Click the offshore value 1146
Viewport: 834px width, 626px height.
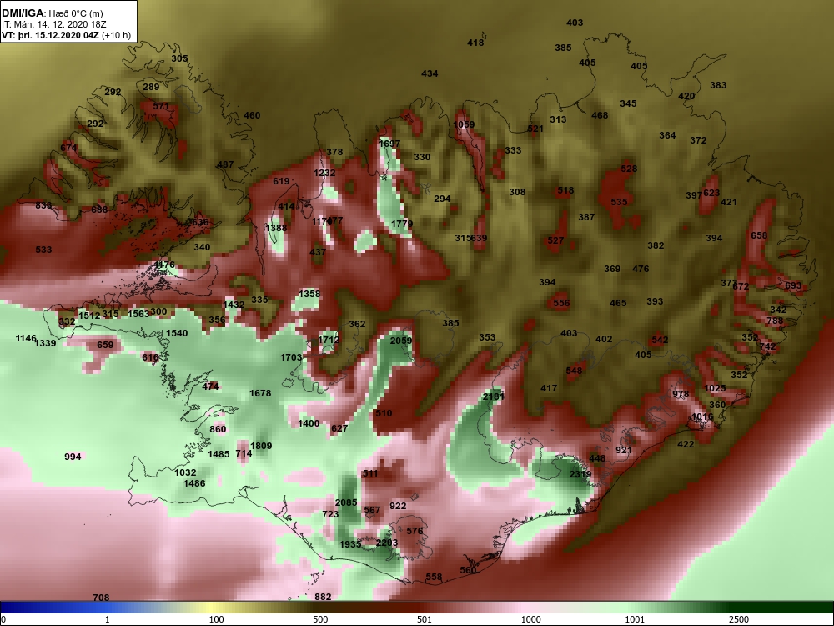pos(26,339)
